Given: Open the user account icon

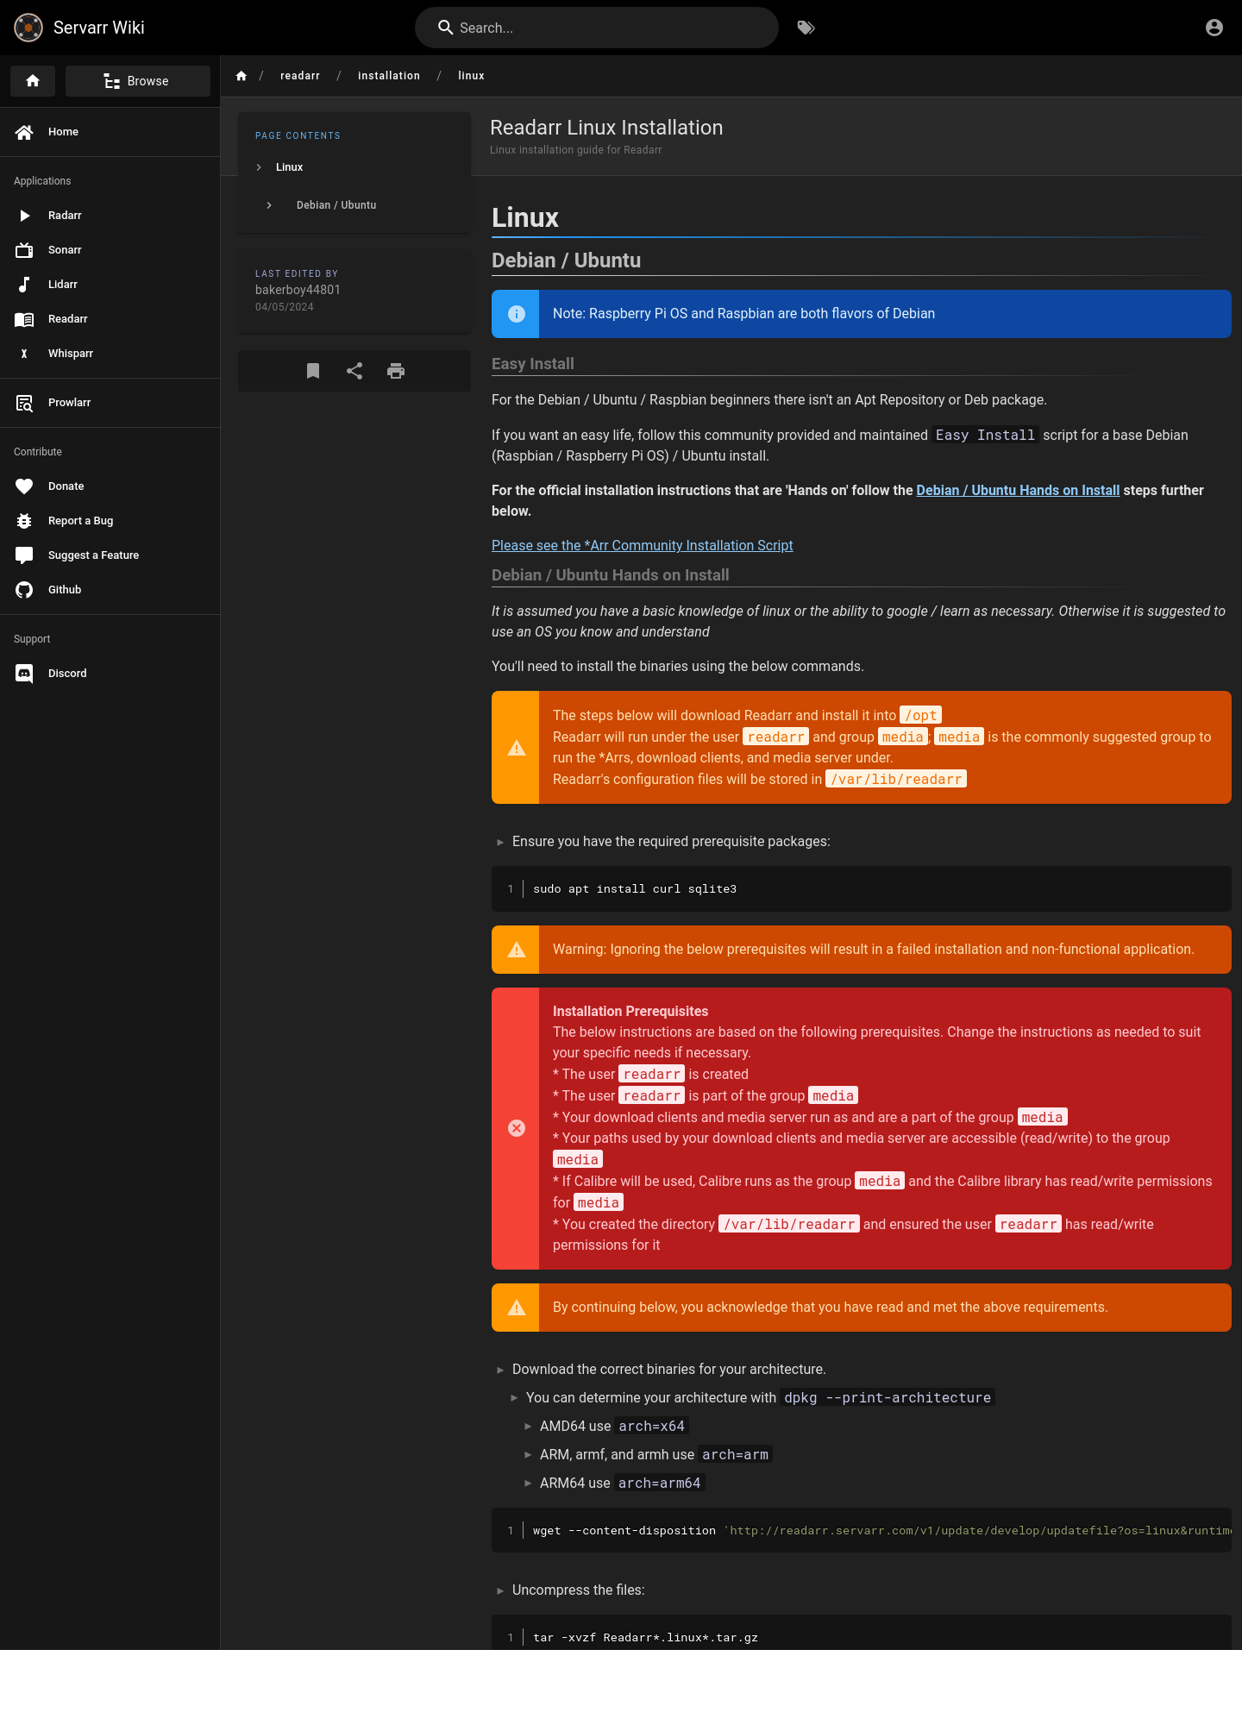Looking at the screenshot, I should coord(1214,28).
